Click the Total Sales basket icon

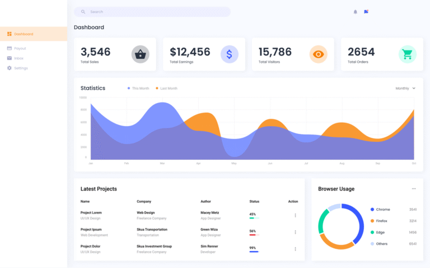pos(140,54)
